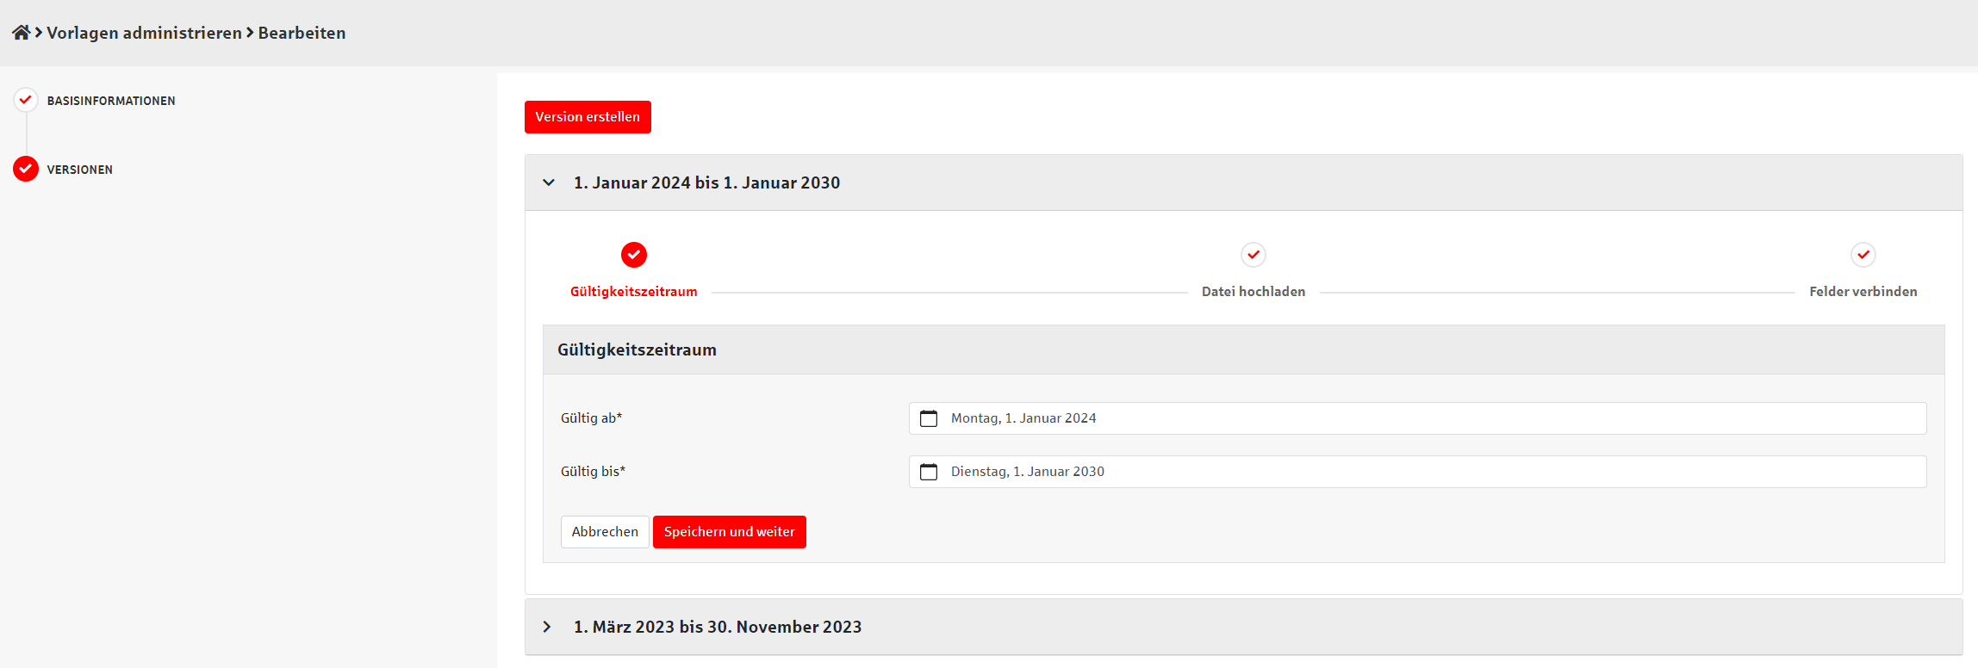Open Vorlagen administrieren breadcrumb link
Image resolution: width=1978 pixels, height=668 pixels.
click(x=144, y=33)
